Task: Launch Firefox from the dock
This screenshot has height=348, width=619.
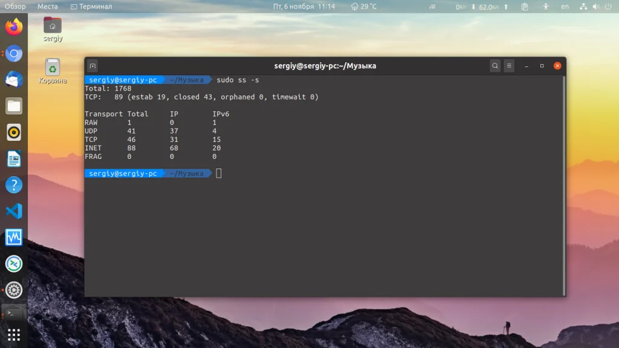Action: (14, 27)
